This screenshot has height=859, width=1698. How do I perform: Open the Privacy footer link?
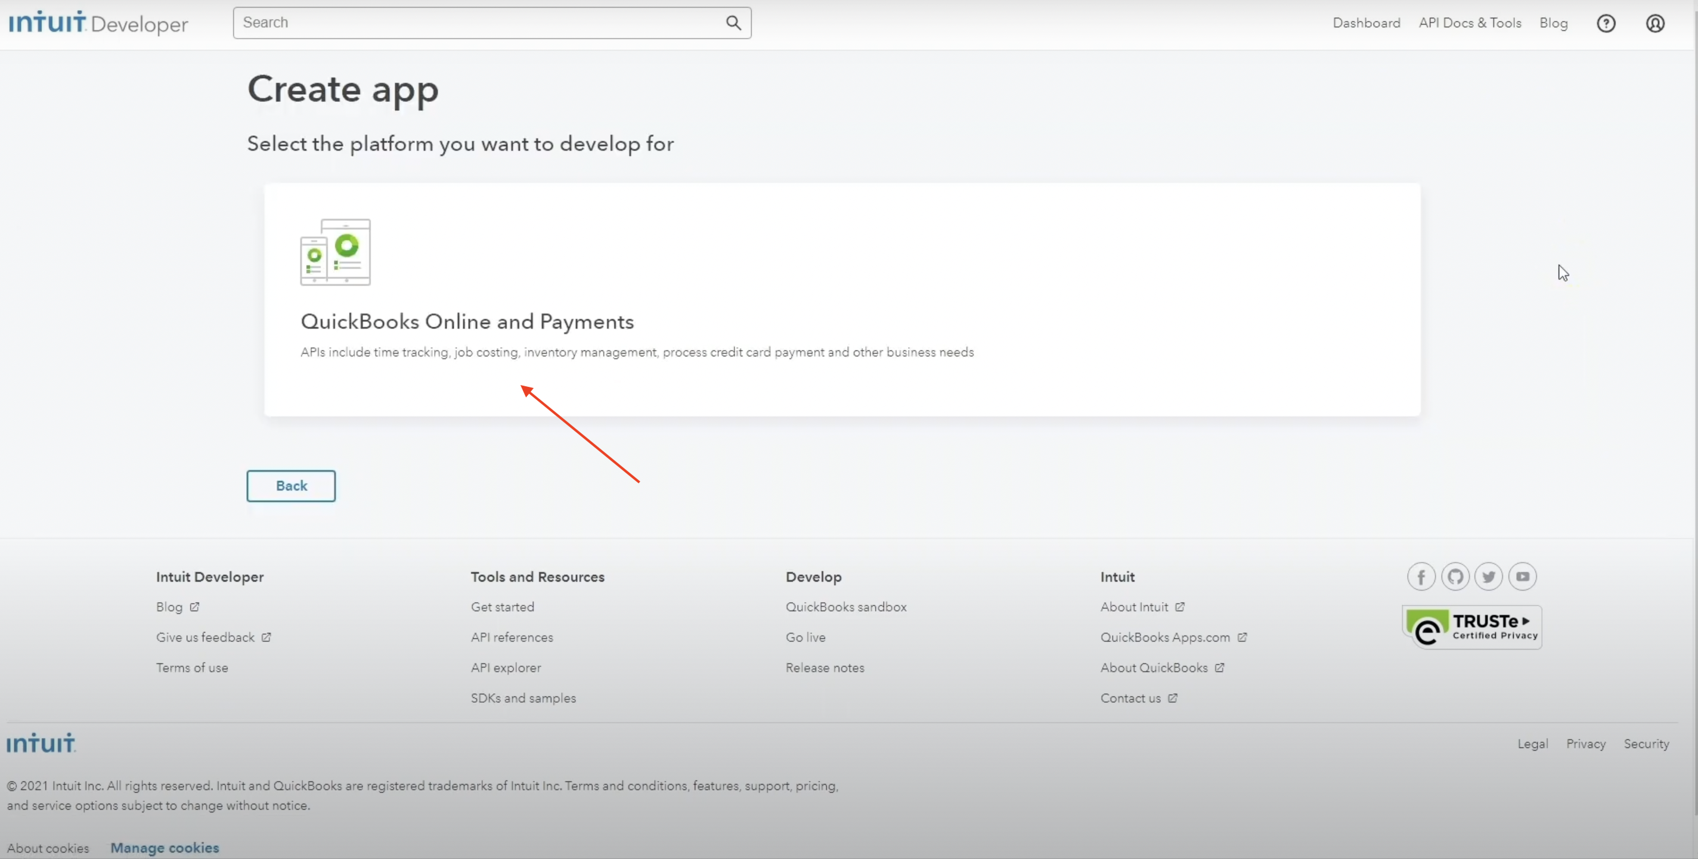tap(1585, 743)
